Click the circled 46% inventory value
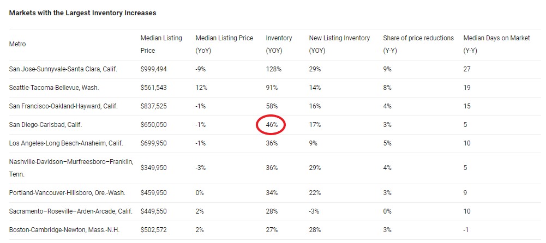The height and width of the screenshot is (243, 546). (x=272, y=124)
